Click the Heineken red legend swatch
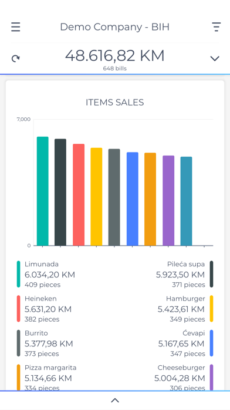This screenshot has width=230, height=410. pos(19,309)
